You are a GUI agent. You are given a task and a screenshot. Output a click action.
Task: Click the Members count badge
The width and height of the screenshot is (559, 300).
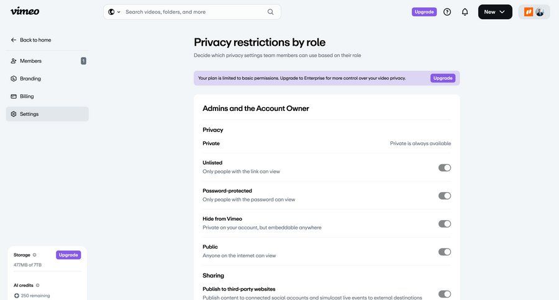tap(83, 61)
